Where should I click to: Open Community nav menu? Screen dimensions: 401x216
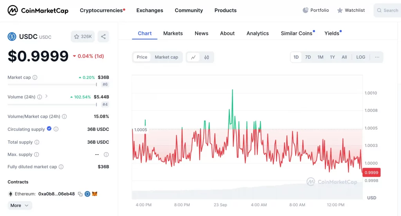coord(189,11)
